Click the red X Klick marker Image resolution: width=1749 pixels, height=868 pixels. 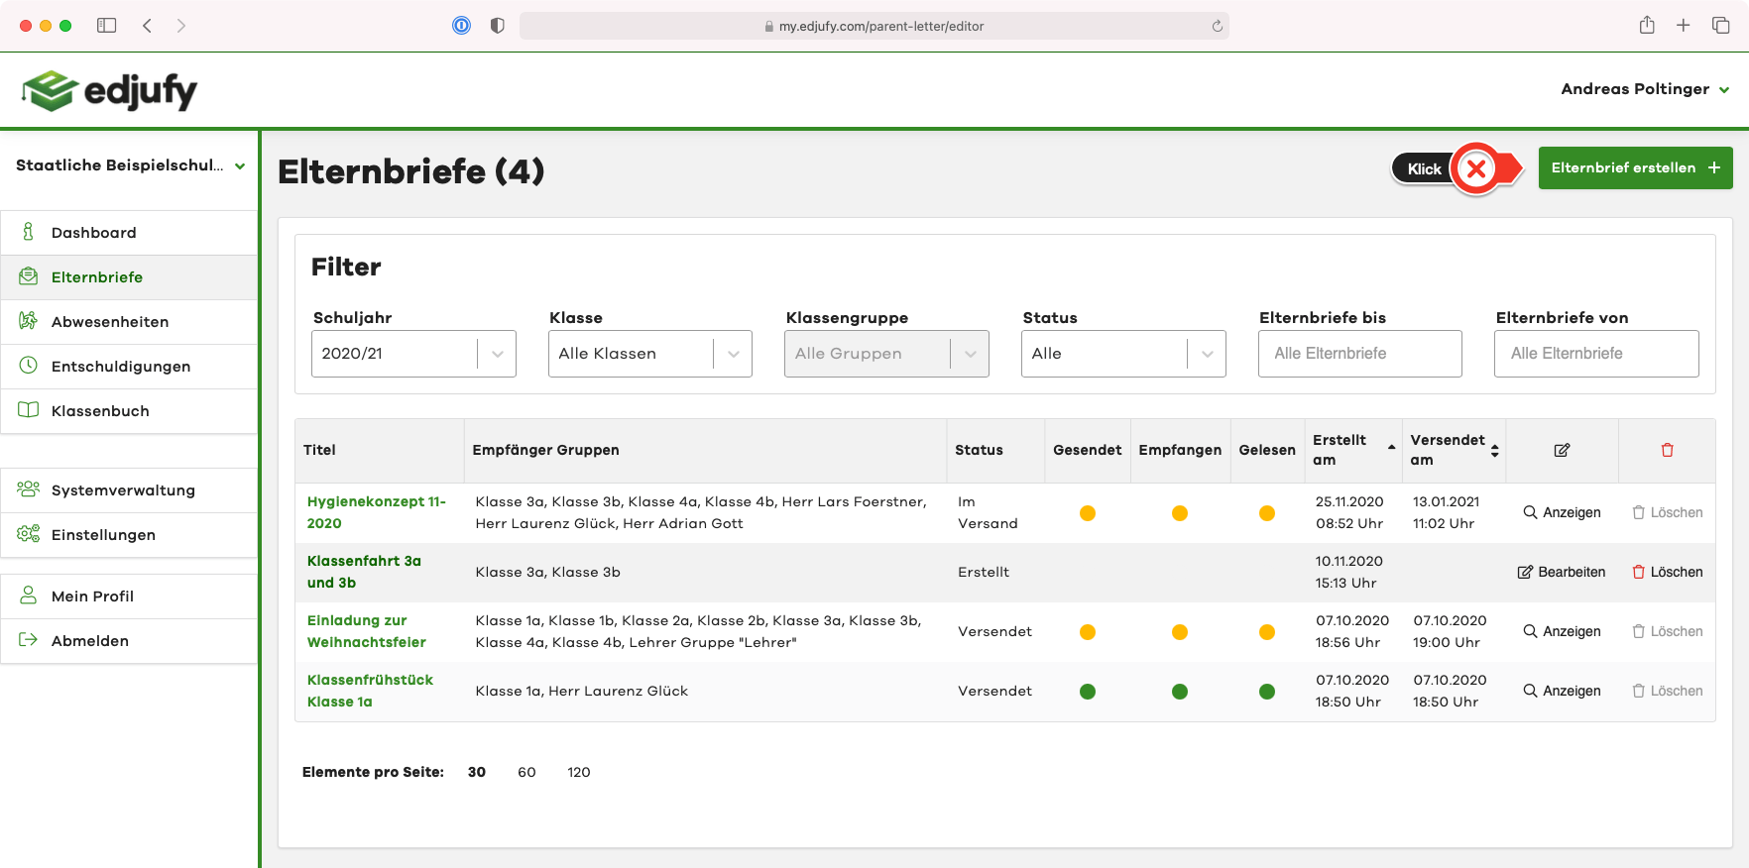(1475, 169)
